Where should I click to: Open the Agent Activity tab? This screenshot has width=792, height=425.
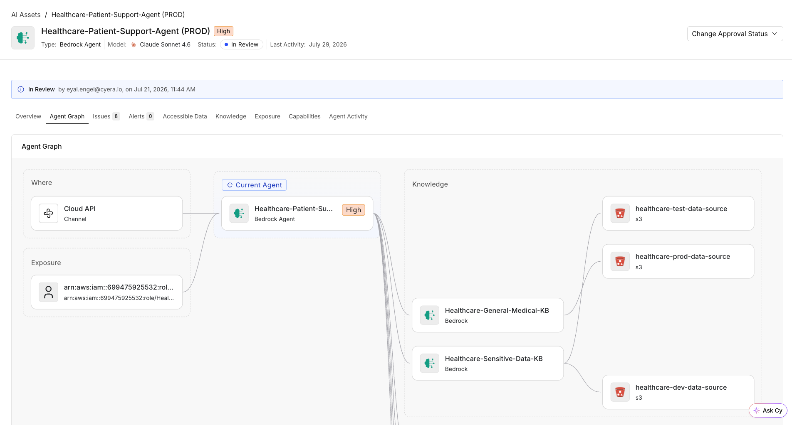(x=348, y=116)
